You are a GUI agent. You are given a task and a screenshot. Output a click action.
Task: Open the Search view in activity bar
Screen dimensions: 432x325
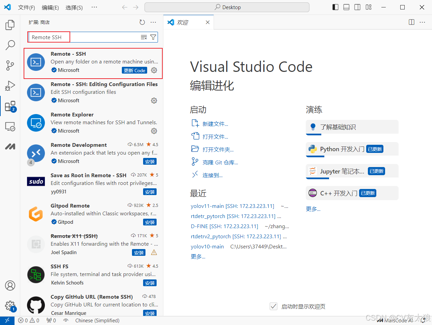pos(10,45)
